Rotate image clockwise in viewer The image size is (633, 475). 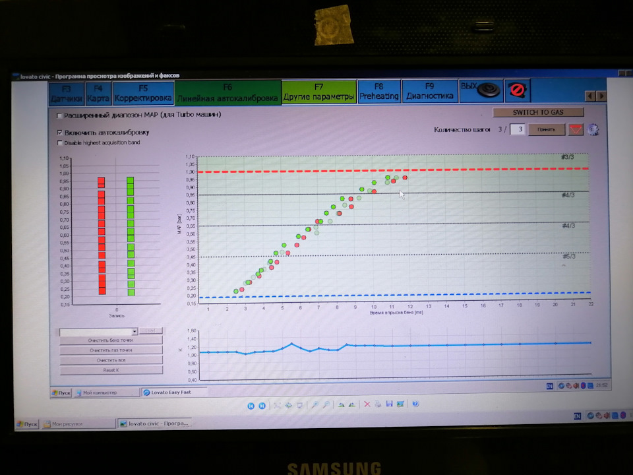coord(341,404)
